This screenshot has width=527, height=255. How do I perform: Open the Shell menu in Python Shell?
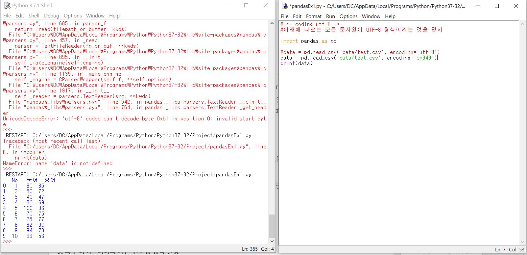pos(34,16)
